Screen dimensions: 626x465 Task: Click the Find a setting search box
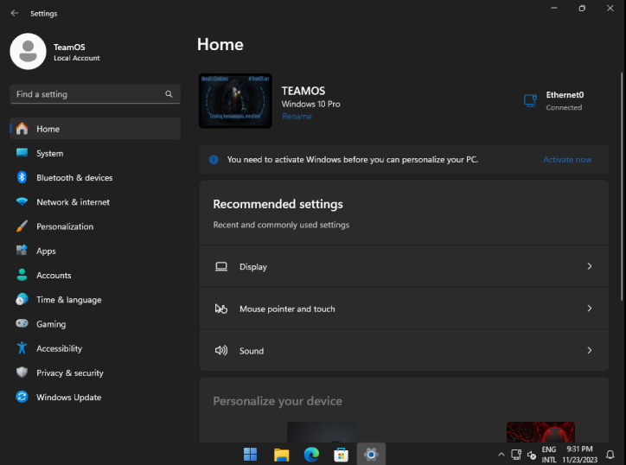tap(95, 94)
